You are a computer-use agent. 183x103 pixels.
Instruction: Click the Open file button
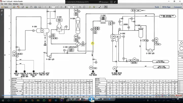click(5, 7)
